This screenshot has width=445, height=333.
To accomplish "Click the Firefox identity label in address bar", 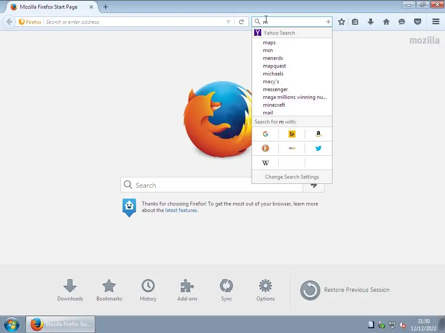I will [30, 22].
